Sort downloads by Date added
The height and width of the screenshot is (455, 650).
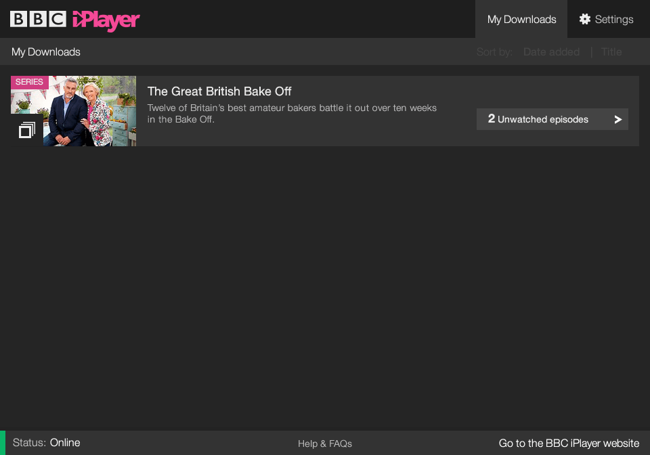[x=551, y=52]
